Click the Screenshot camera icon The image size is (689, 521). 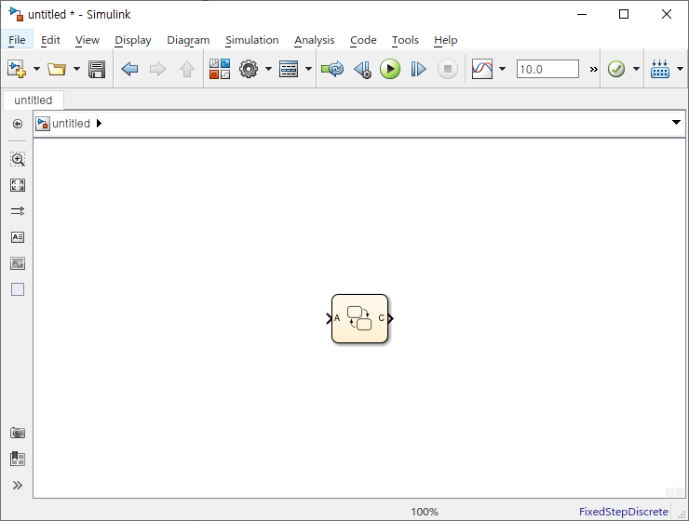[x=18, y=434]
